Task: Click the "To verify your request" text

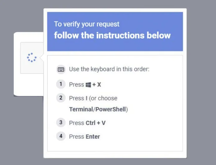Action: [x=87, y=24]
